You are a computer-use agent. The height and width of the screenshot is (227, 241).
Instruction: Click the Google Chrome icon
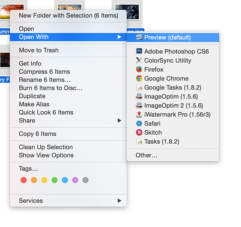click(139, 79)
